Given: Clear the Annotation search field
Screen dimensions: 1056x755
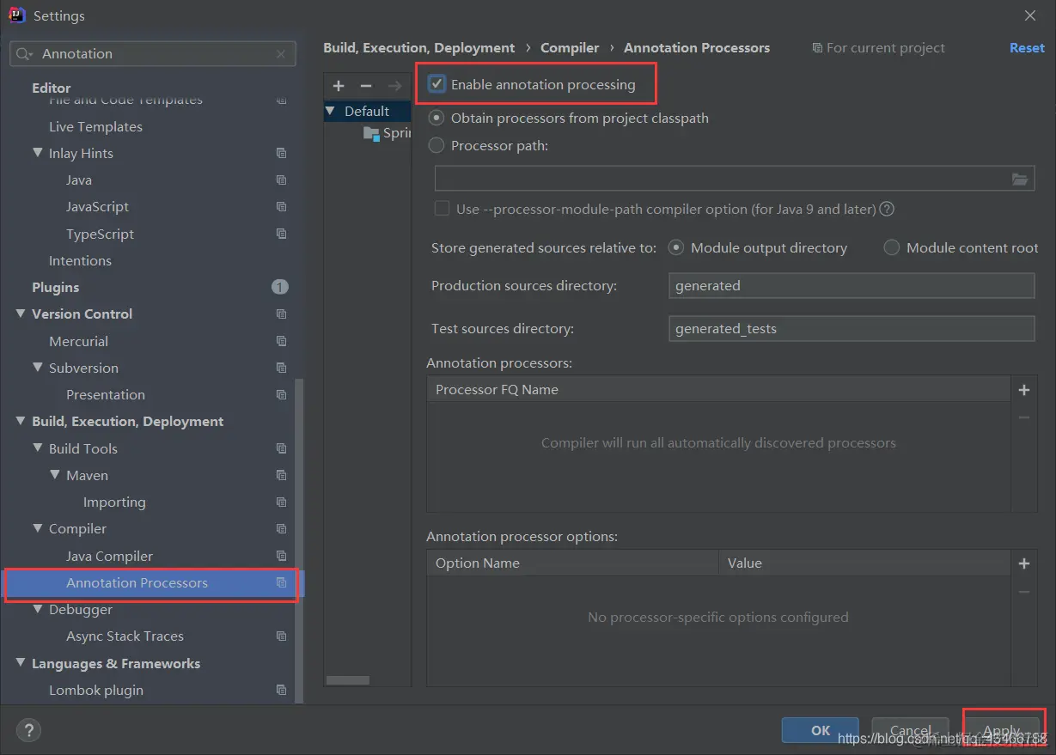Looking at the screenshot, I should 281,54.
